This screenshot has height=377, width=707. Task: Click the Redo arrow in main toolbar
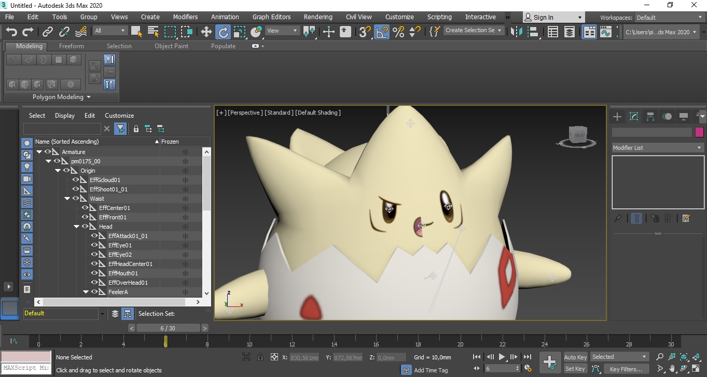[27, 32]
